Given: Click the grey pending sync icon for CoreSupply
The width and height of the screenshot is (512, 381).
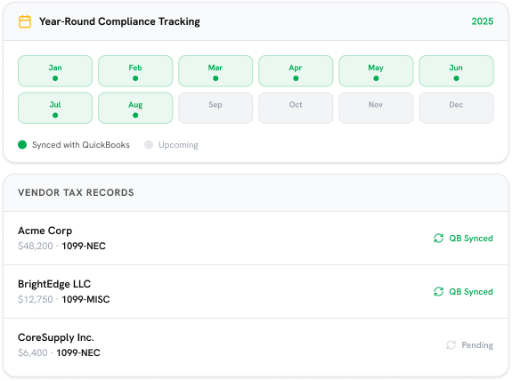Looking at the screenshot, I should [x=451, y=345].
